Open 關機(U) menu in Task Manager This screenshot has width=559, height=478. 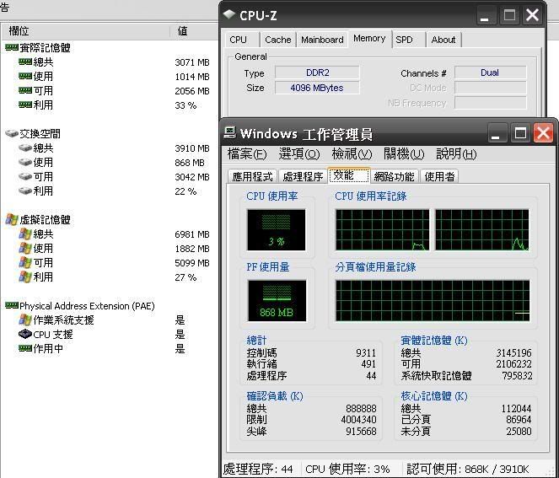[x=404, y=154]
